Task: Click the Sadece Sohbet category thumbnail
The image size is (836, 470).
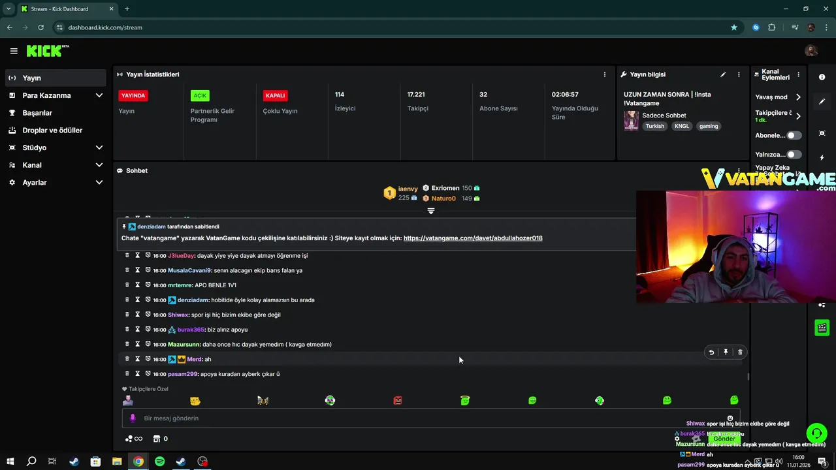Action: click(631, 120)
